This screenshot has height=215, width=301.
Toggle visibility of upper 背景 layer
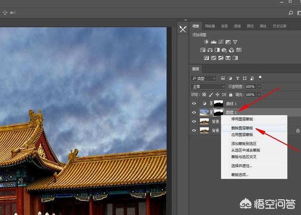194,121
